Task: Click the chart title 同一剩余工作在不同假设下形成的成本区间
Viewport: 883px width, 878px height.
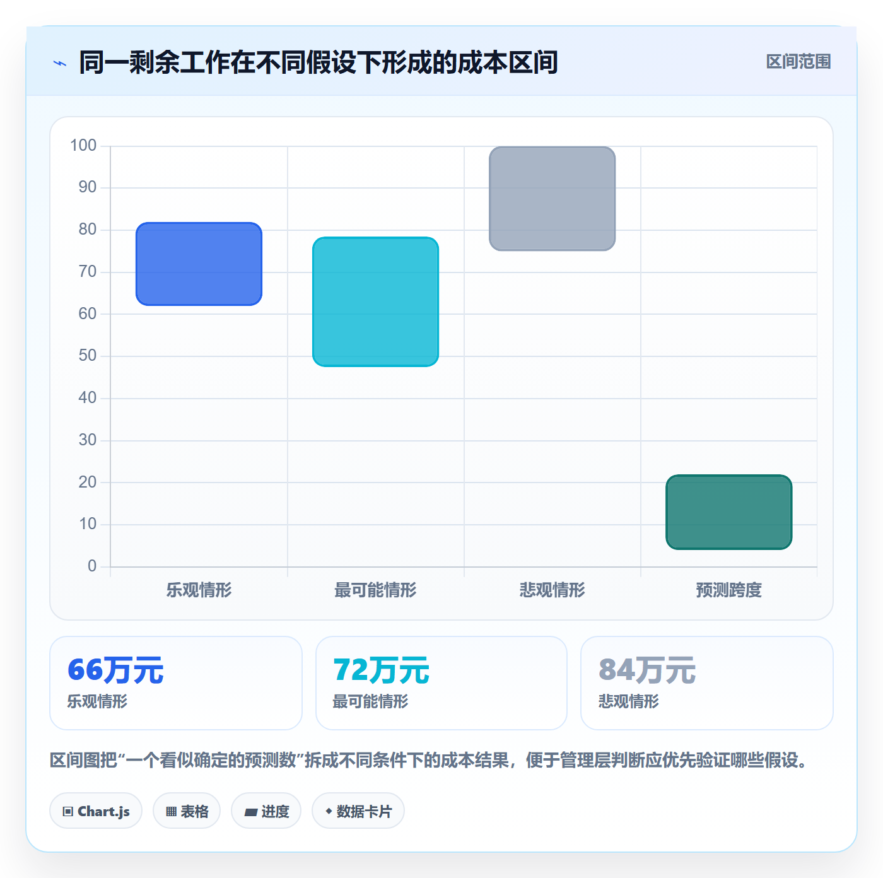Action: coord(319,62)
